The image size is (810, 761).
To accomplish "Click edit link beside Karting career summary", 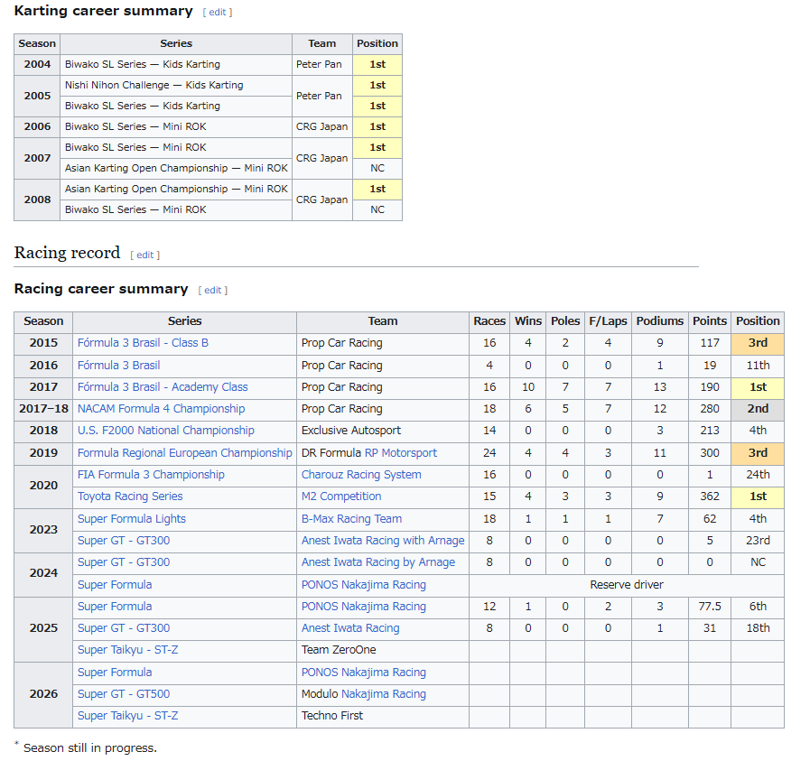I will click(x=218, y=13).
